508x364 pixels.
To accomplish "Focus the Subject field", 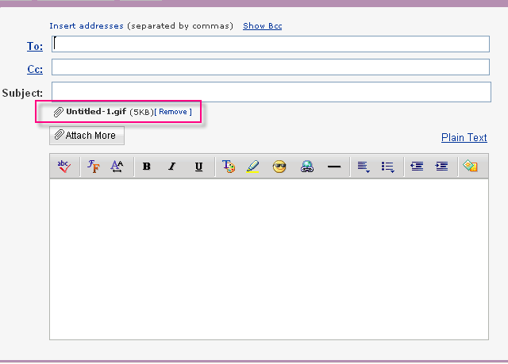I will (x=271, y=92).
